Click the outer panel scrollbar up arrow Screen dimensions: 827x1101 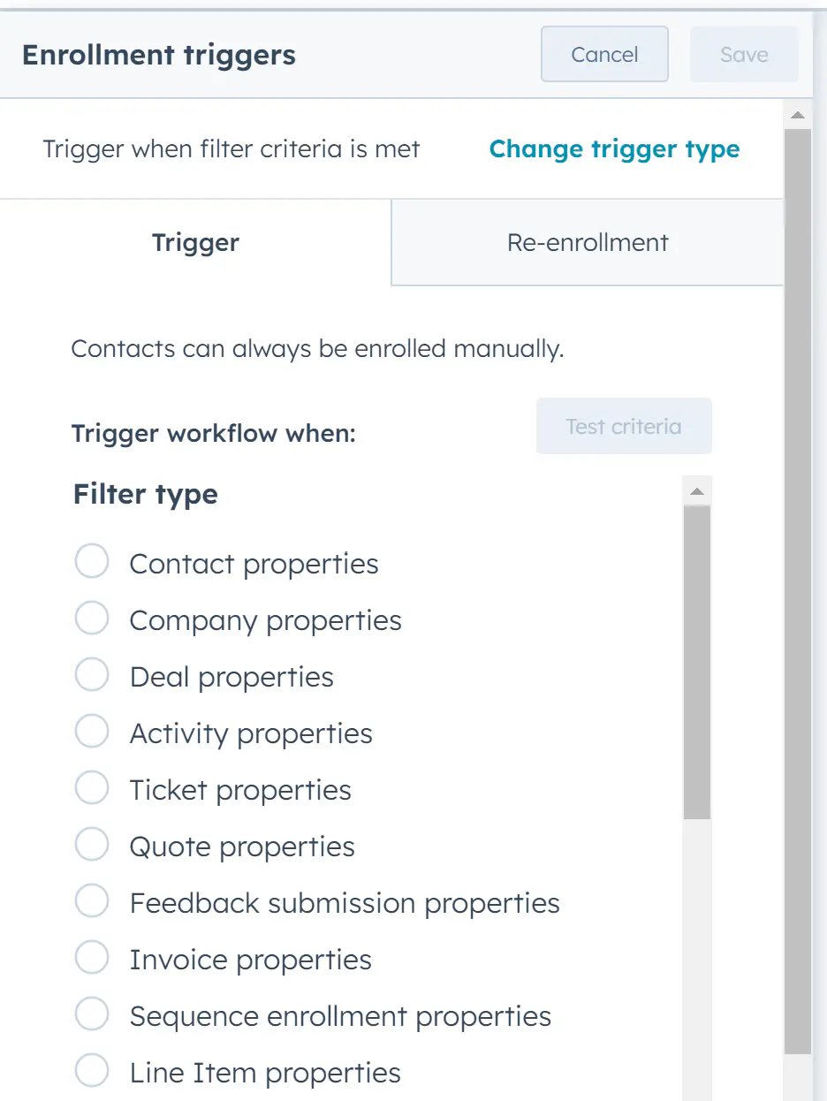(x=798, y=114)
